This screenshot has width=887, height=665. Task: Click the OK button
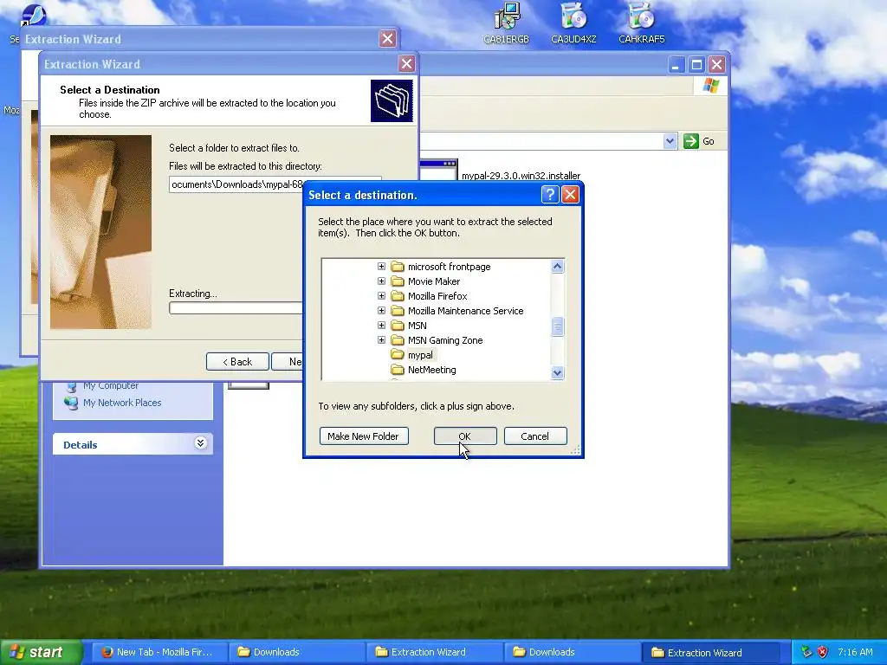coord(465,436)
